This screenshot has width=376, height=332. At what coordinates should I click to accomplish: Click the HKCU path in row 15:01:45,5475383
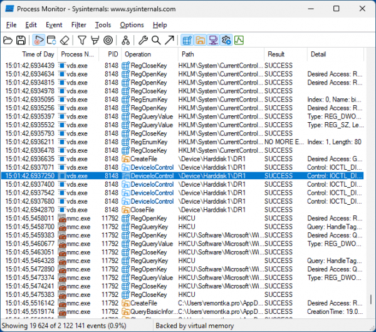[x=187, y=294]
